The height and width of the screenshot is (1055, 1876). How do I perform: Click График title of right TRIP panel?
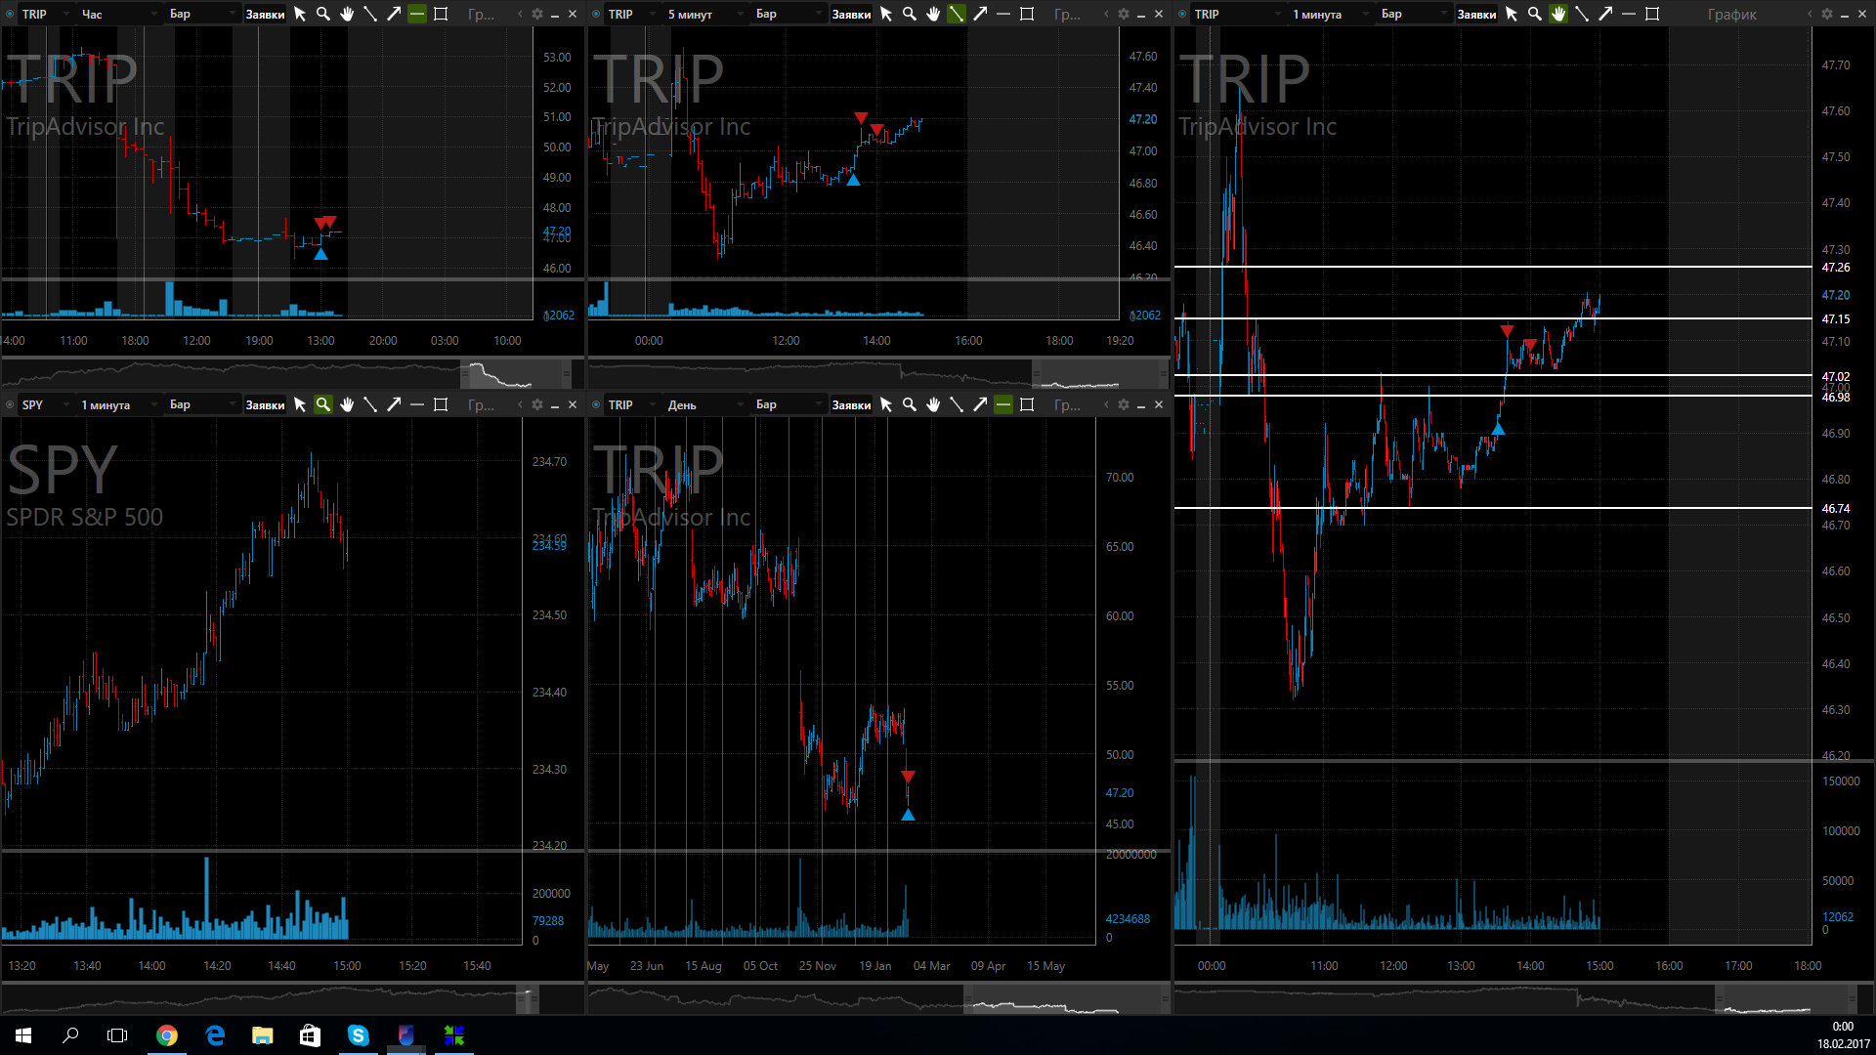1731,14
